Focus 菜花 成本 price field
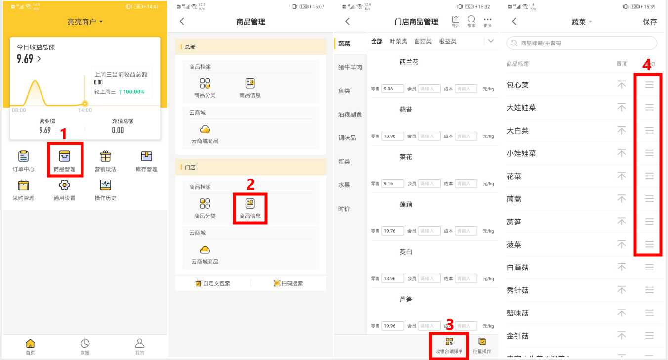The height and width of the screenshot is (360, 668). coord(466,183)
